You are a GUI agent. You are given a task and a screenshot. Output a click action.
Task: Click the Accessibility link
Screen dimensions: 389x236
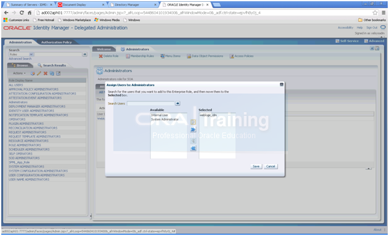click(346, 27)
